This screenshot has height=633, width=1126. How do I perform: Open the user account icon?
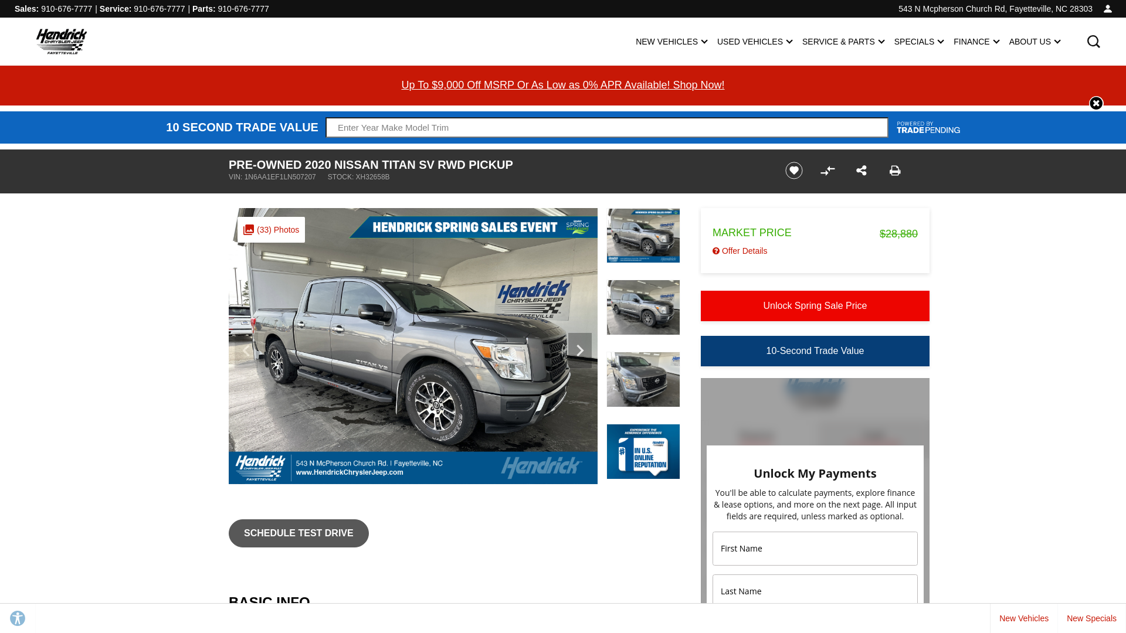pos(1108,9)
